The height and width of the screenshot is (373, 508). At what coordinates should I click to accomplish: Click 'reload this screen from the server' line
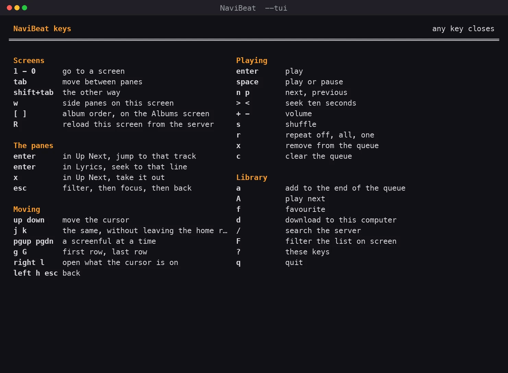coord(138,124)
